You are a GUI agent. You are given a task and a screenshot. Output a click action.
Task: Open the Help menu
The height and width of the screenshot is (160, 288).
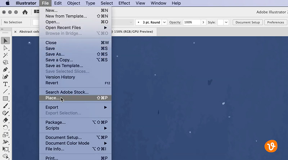(x=176, y=3)
